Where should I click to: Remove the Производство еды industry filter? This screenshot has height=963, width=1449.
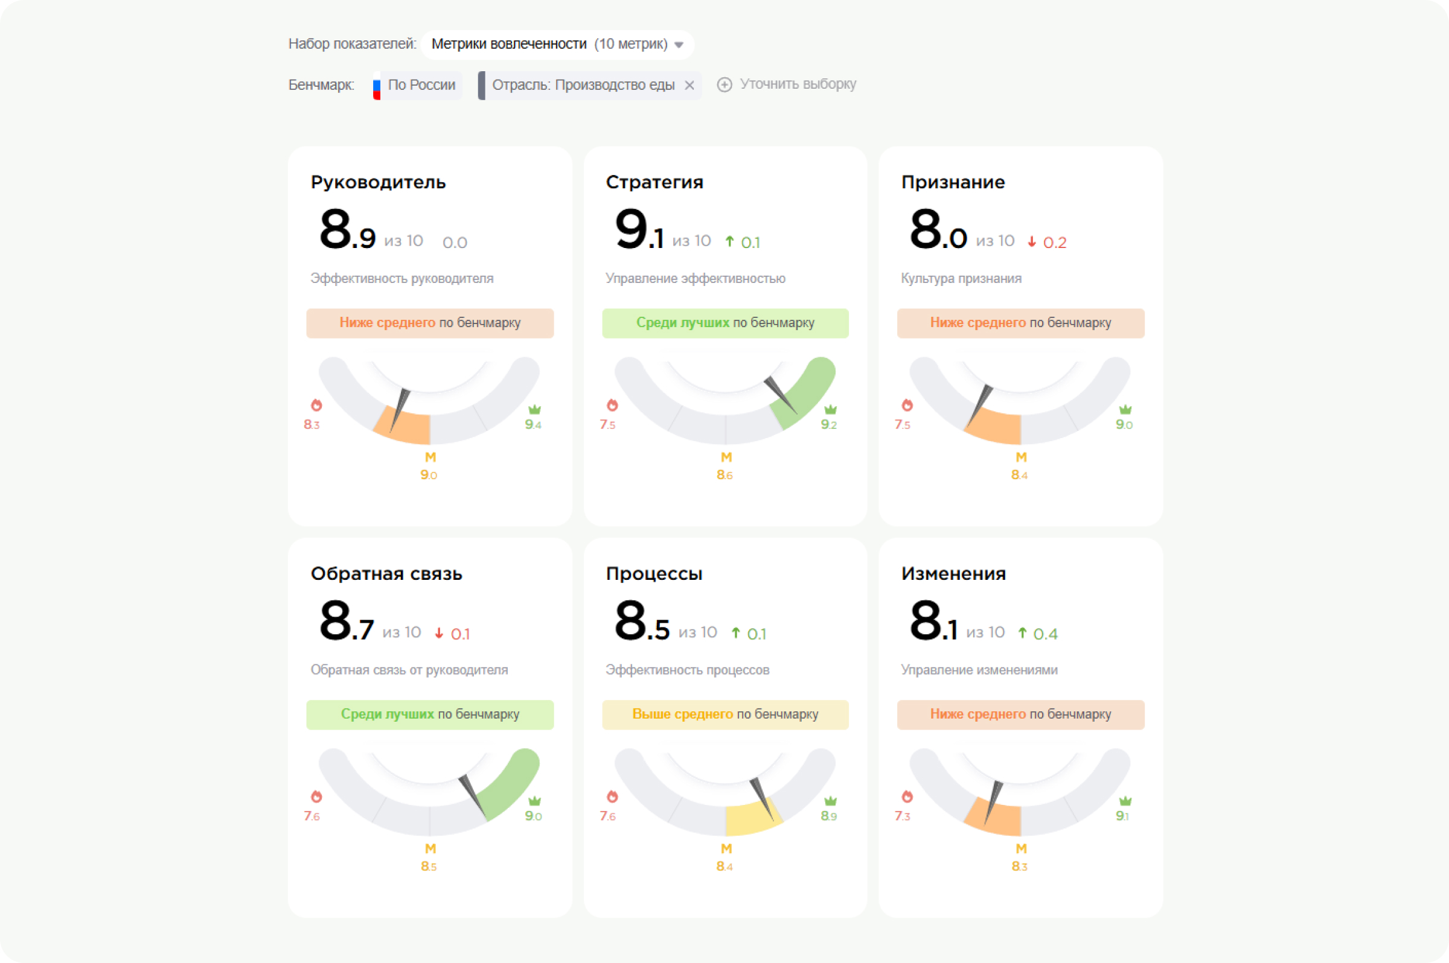[x=689, y=85]
